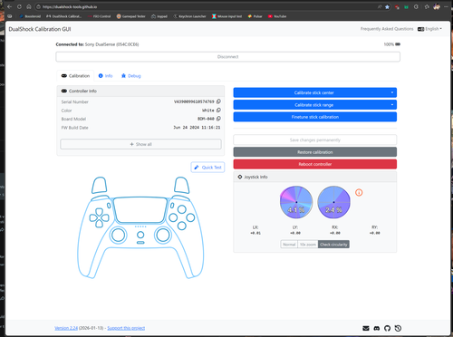The width and height of the screenshot is (453, 337).
Task: Copy the serial number
Action: click(x=218, y=101)
